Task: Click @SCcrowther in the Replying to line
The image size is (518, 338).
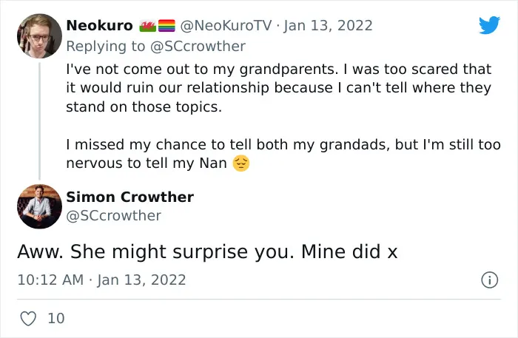Action: click(x=198, y=47)
